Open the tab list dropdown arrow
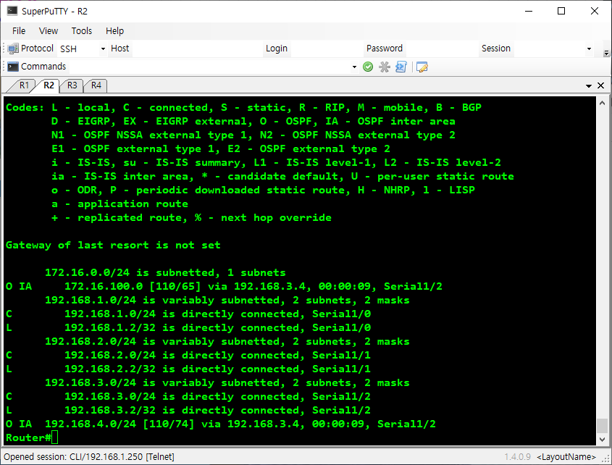The width and height of the screenshot is (612, 465). [x=589, y=86]
